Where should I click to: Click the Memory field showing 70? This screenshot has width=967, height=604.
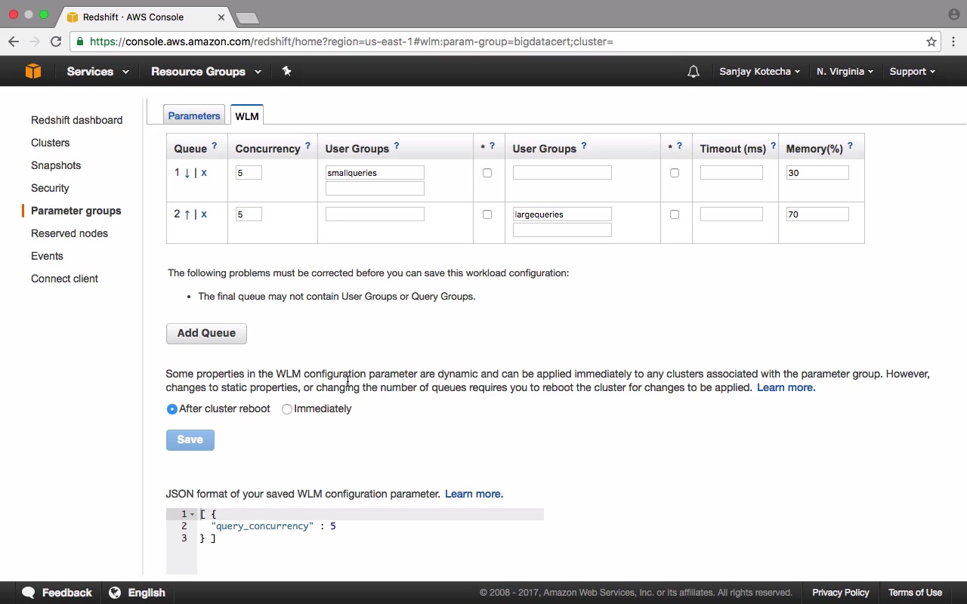[x=817, y=214]
